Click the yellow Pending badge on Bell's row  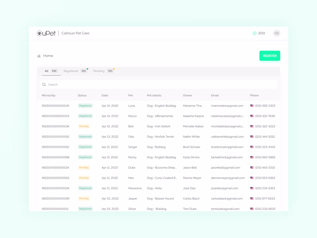84,126
